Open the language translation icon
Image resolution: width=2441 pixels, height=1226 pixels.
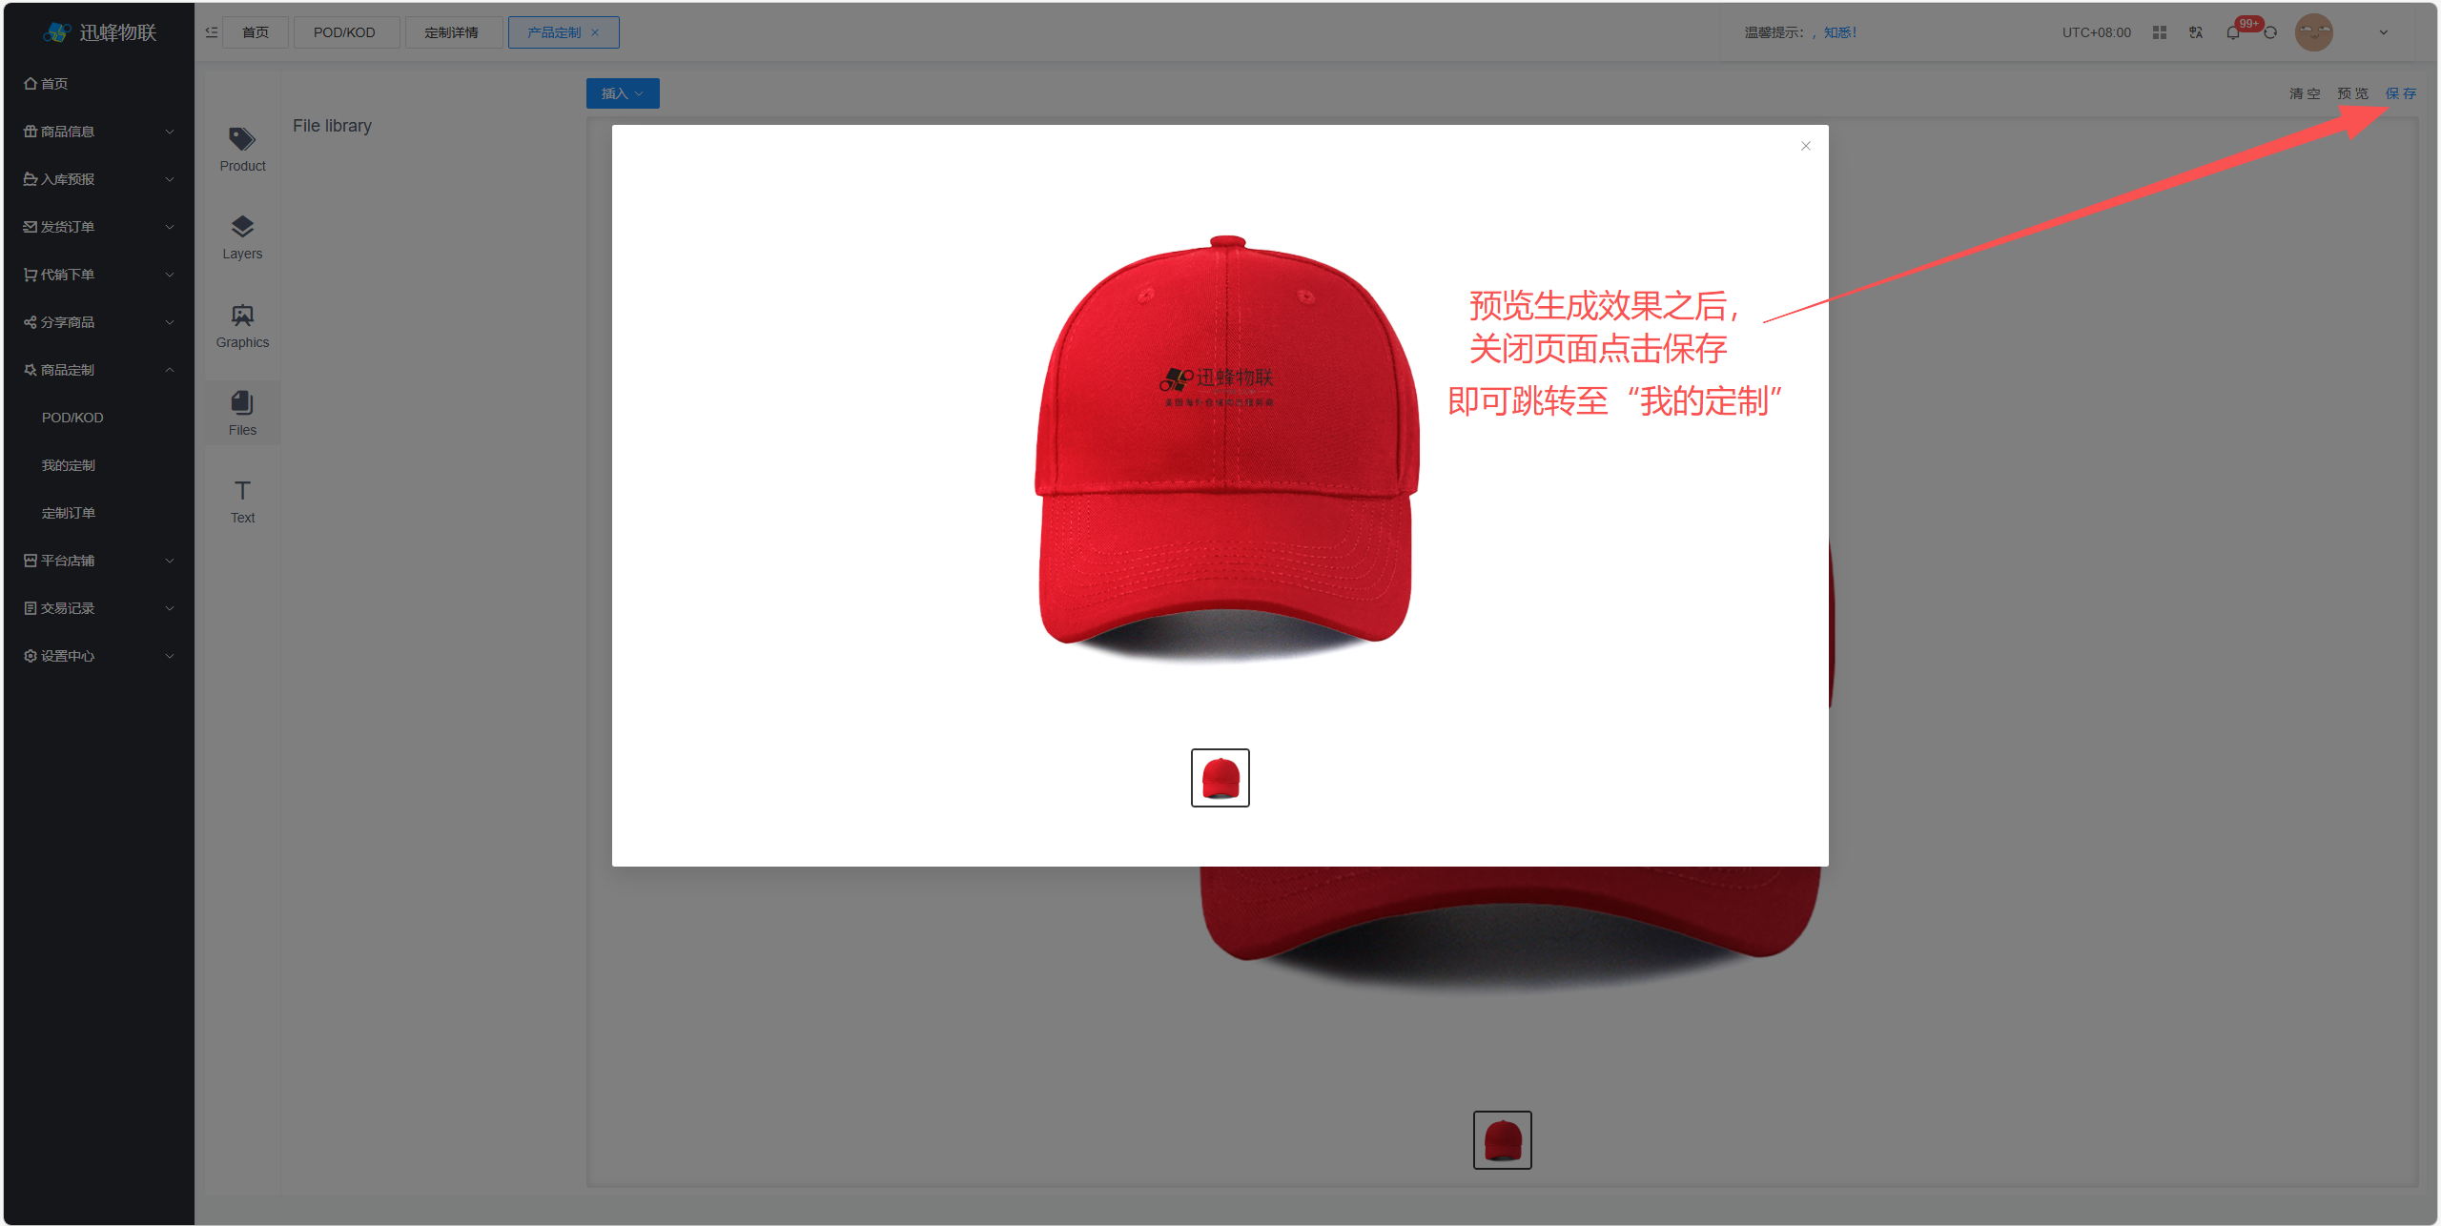pos(2196,32)
